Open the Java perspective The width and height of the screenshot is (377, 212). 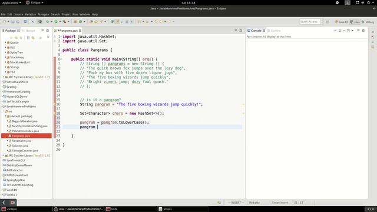[355, 22]
